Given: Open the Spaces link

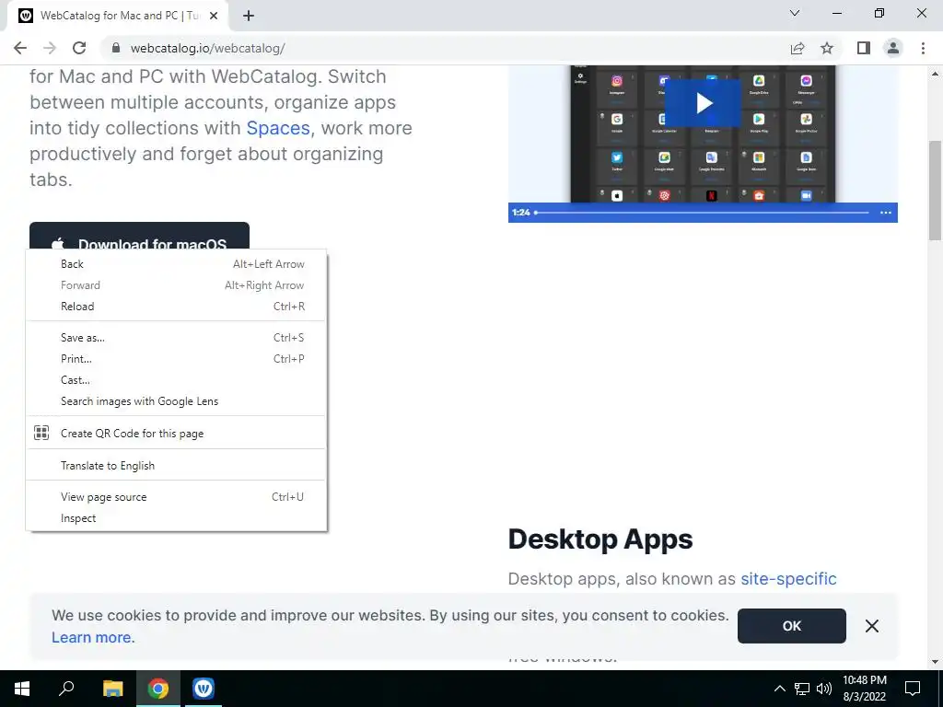Looking at the screenshot, I should 278,128.
